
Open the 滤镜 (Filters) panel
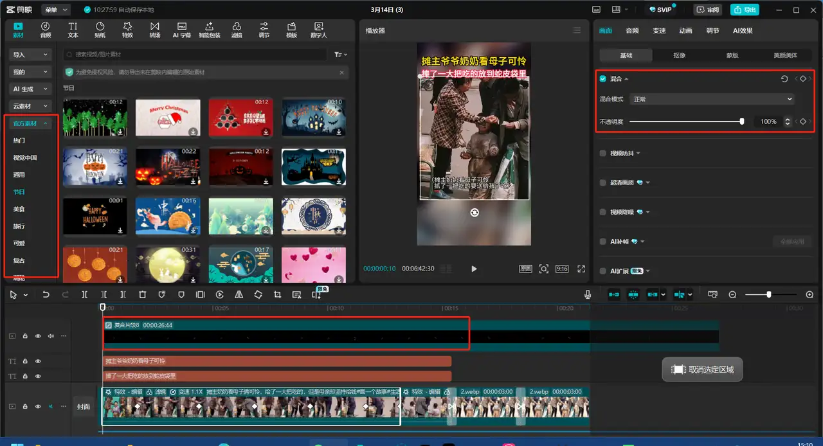pos(237,30)
